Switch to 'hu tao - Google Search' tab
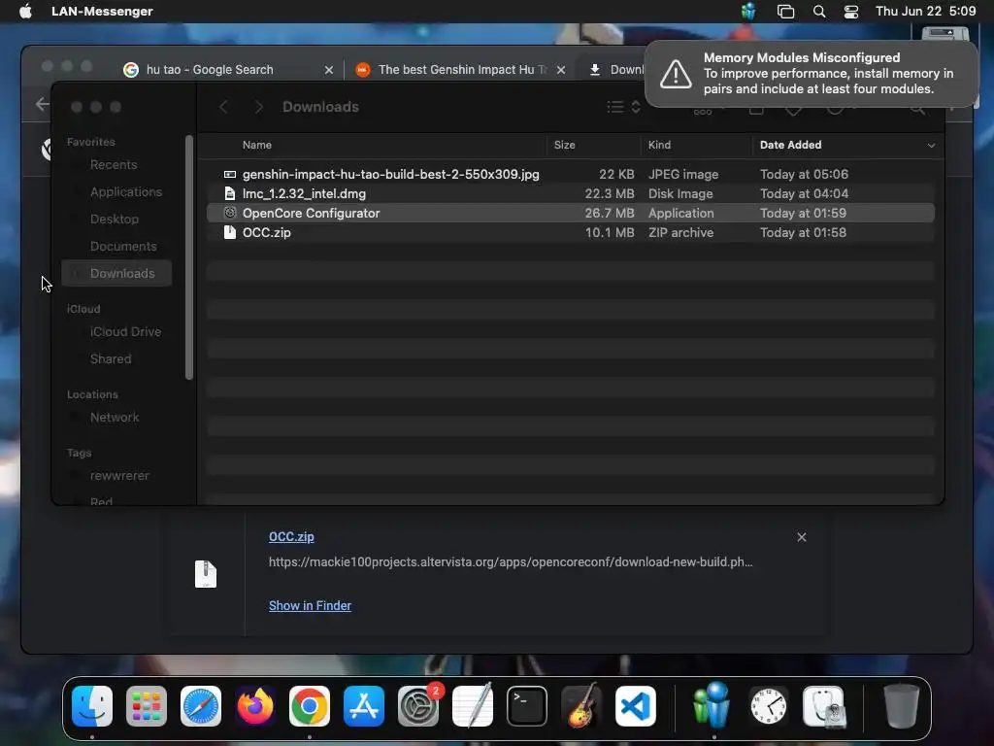994x746 pixels. coord(210,70)
